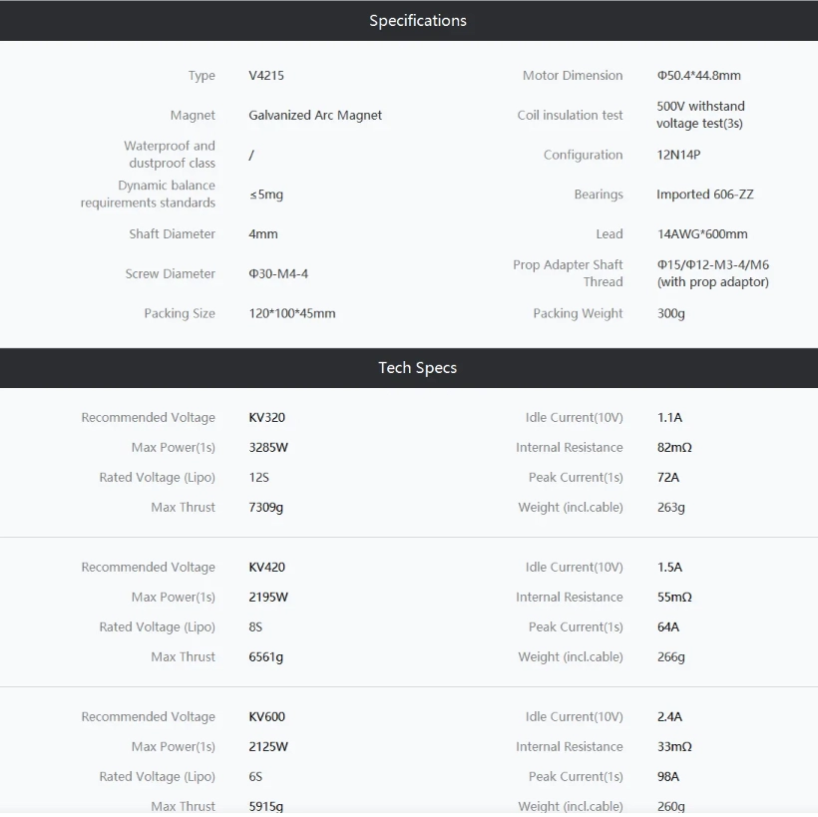Select the KV320 value
818x817 pixels.
pyautogui.click(x=267, y=418)
